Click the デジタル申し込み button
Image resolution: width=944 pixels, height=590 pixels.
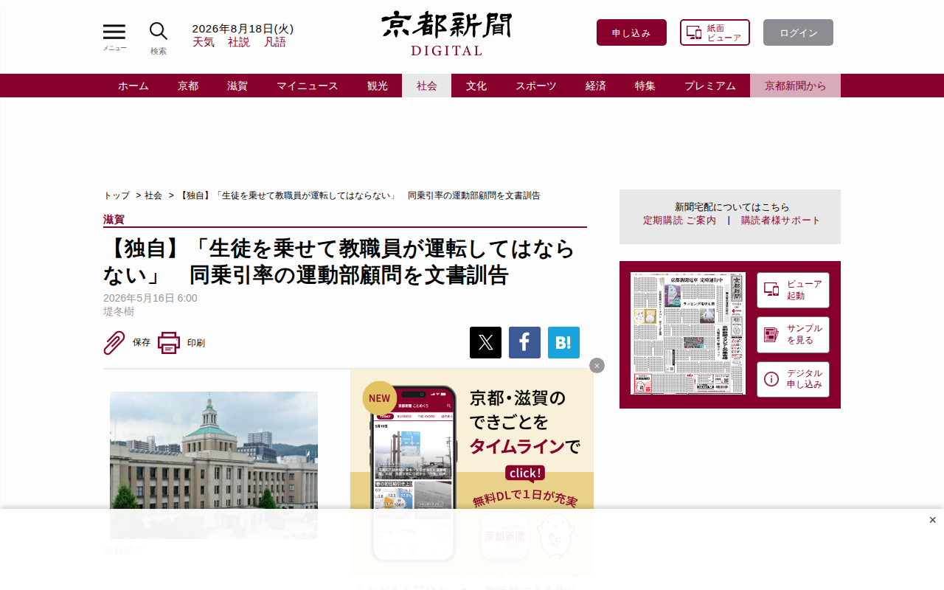(x=793, y=379)
